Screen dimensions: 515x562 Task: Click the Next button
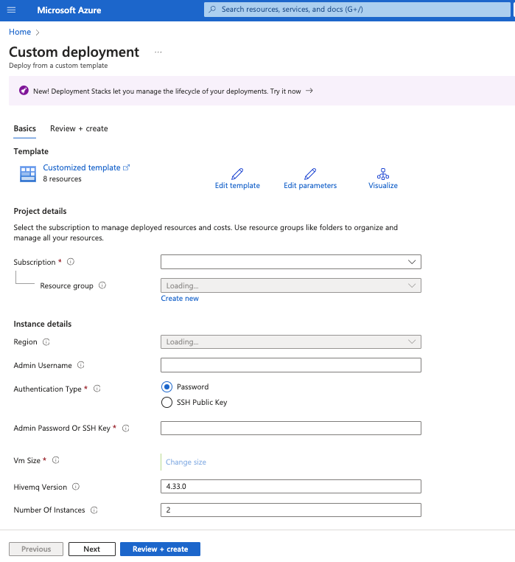pyautogui.click(x=92, y=549)
